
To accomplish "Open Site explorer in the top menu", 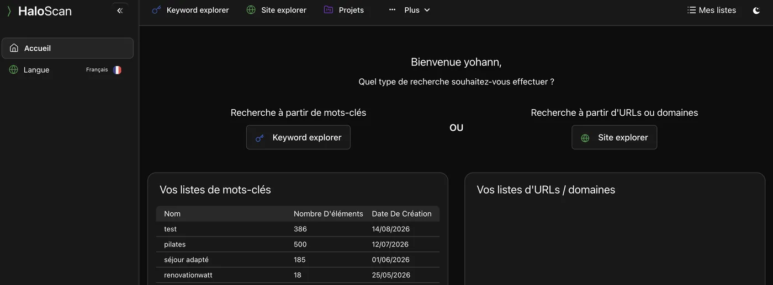I will 277,10.
